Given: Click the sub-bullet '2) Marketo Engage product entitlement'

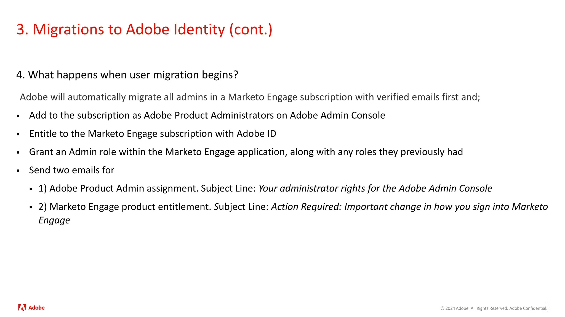Looking at the screenshot, I should tap(293, 213).
